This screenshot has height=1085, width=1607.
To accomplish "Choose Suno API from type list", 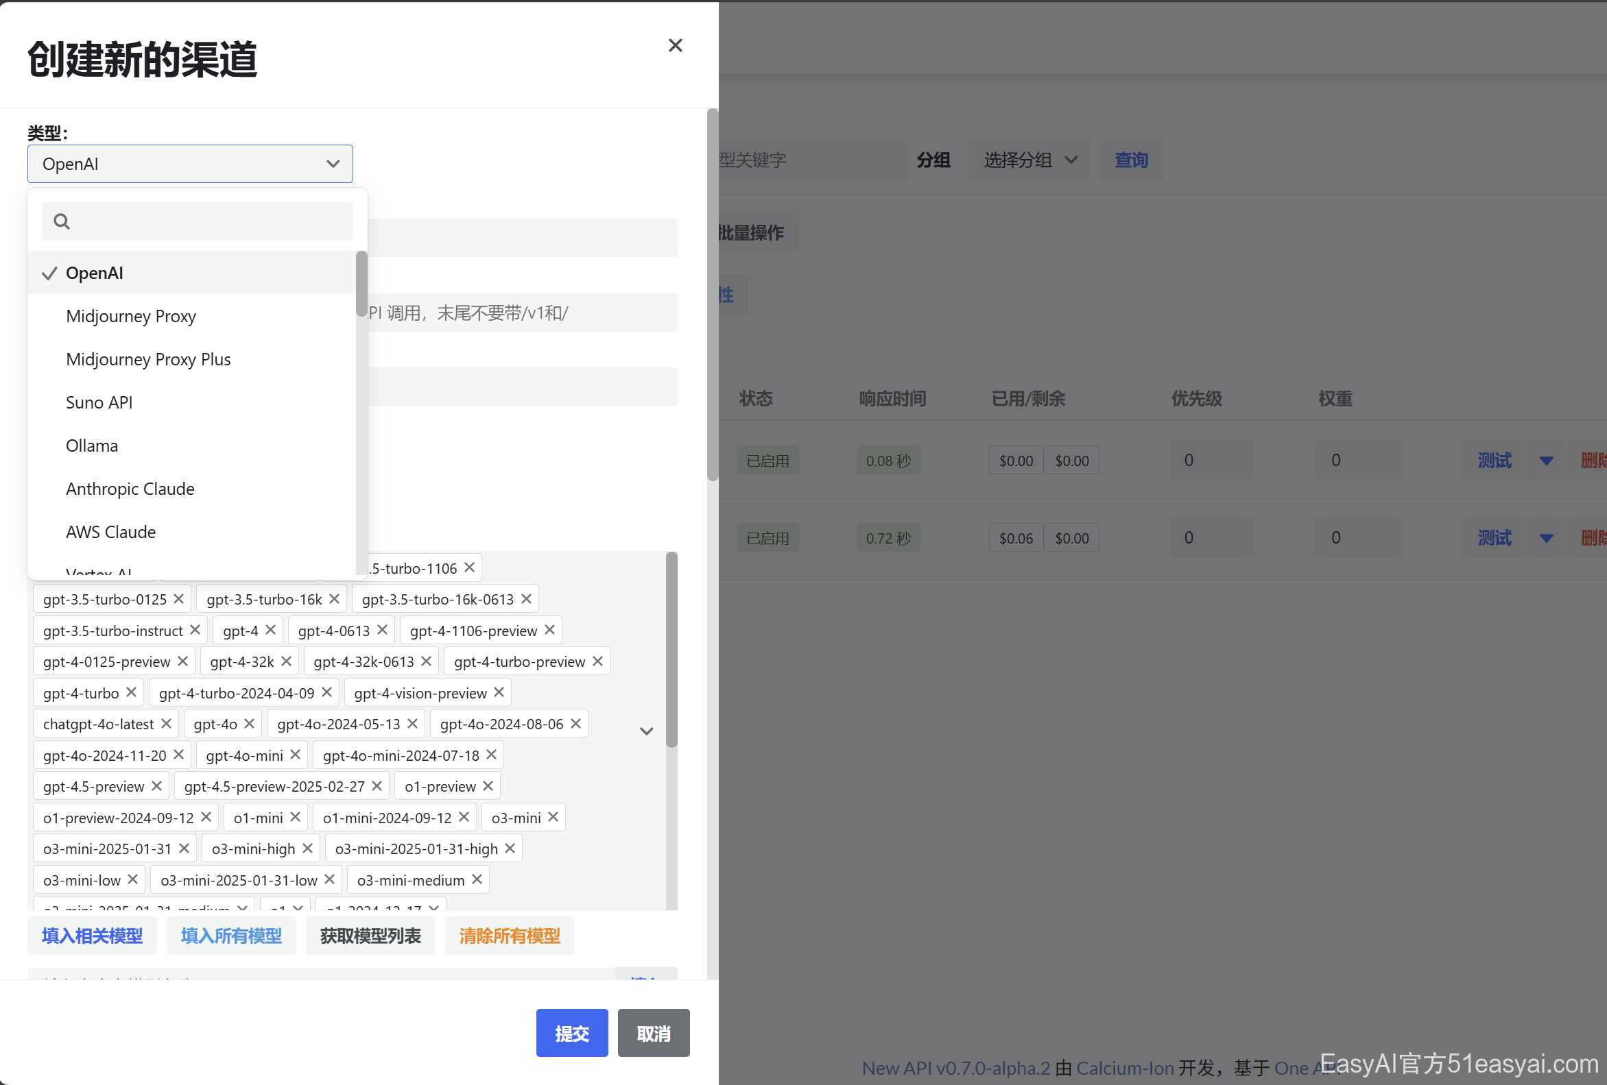I will pos(191,402).
